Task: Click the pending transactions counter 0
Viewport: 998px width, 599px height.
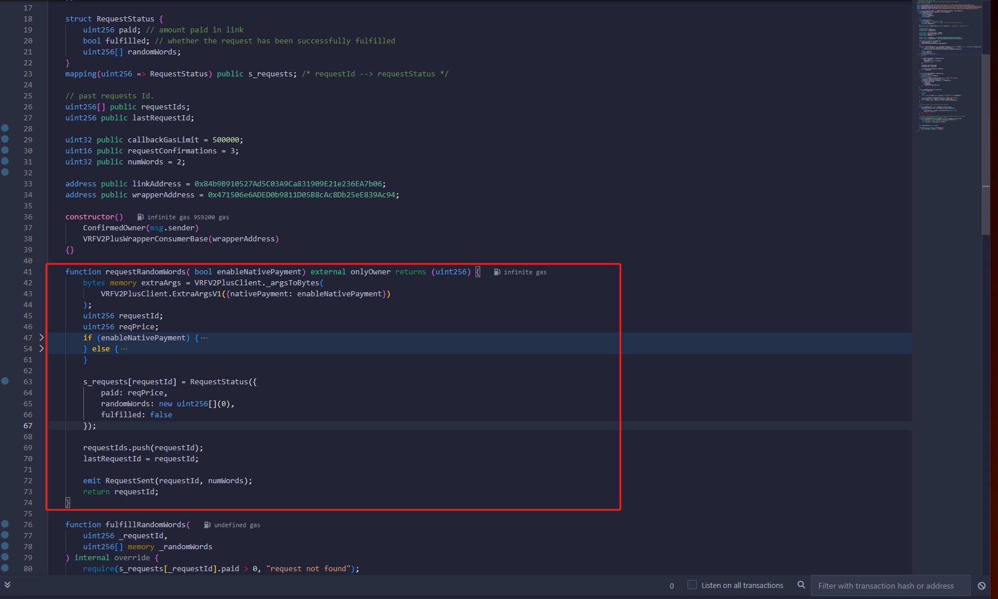Action: tap(672, 586)
